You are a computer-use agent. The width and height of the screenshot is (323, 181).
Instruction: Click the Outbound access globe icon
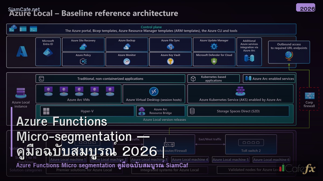(289, 56)
